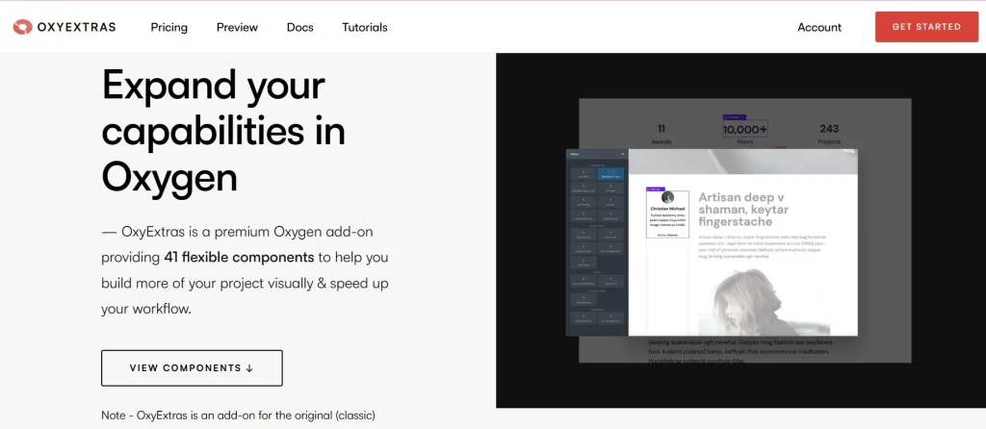This screenshot has height=429, width=986.
Task: Open the Preview menu item
Action: [x=237, y=28]
